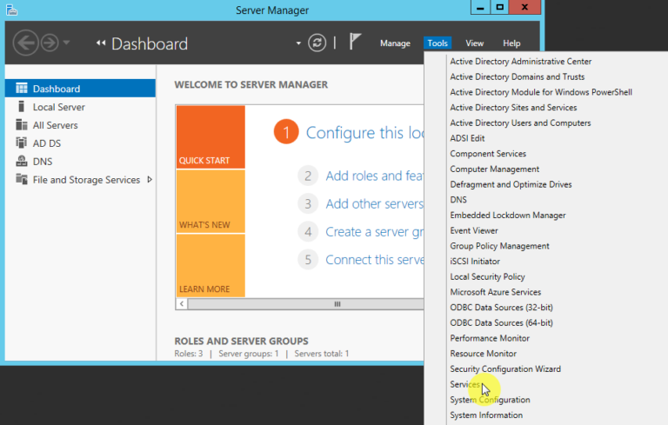Open Computer Management
This screenshot has width=668, height=425.
[x=495, y=169]
